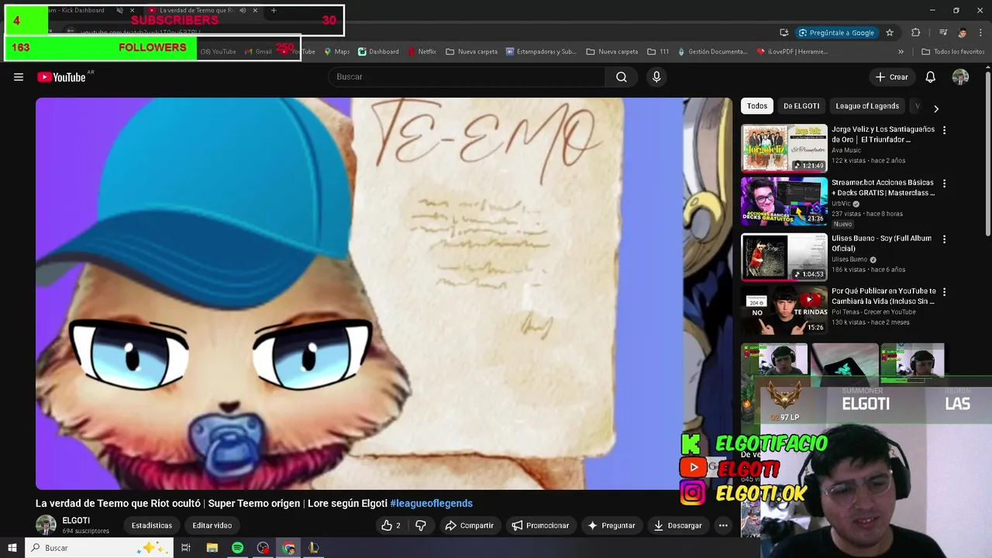992x558 pixels.
Task: Close the La verdad de Teemo tab
Action: point(255,10)
